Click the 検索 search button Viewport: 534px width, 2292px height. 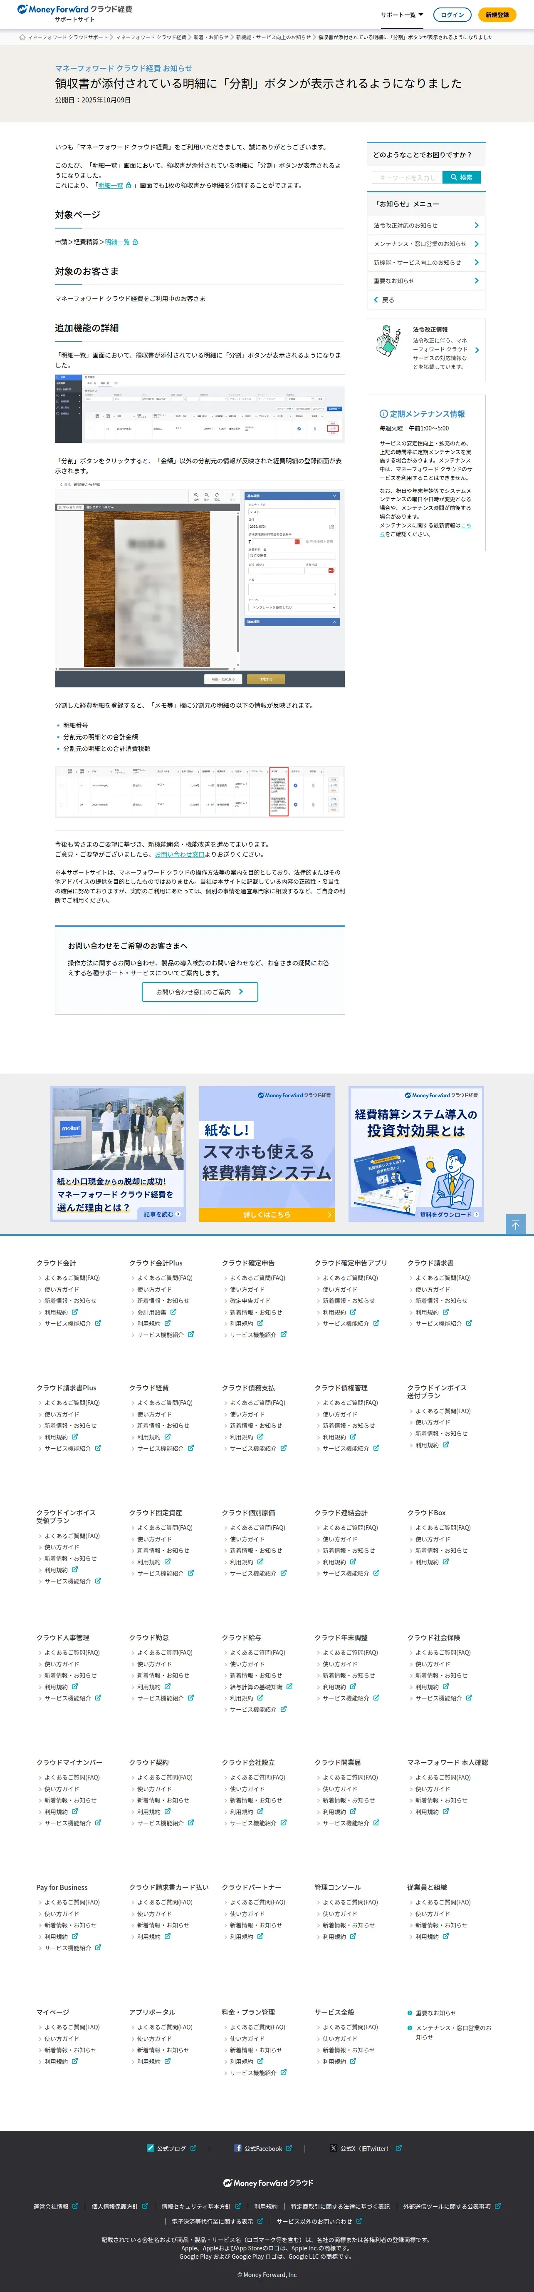[x=461, y=177]
